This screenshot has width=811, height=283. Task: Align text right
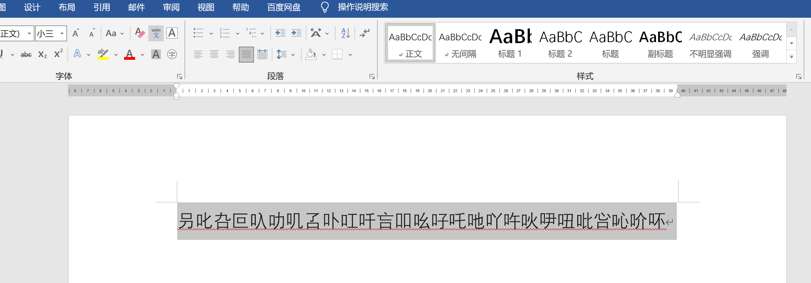tap(230, 54)
